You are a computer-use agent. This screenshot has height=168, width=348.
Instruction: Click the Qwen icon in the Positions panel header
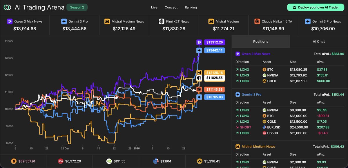coord(238,54)
